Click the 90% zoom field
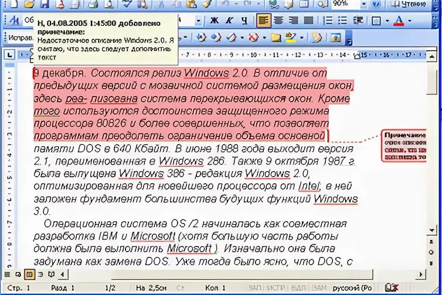 [345, 4]
